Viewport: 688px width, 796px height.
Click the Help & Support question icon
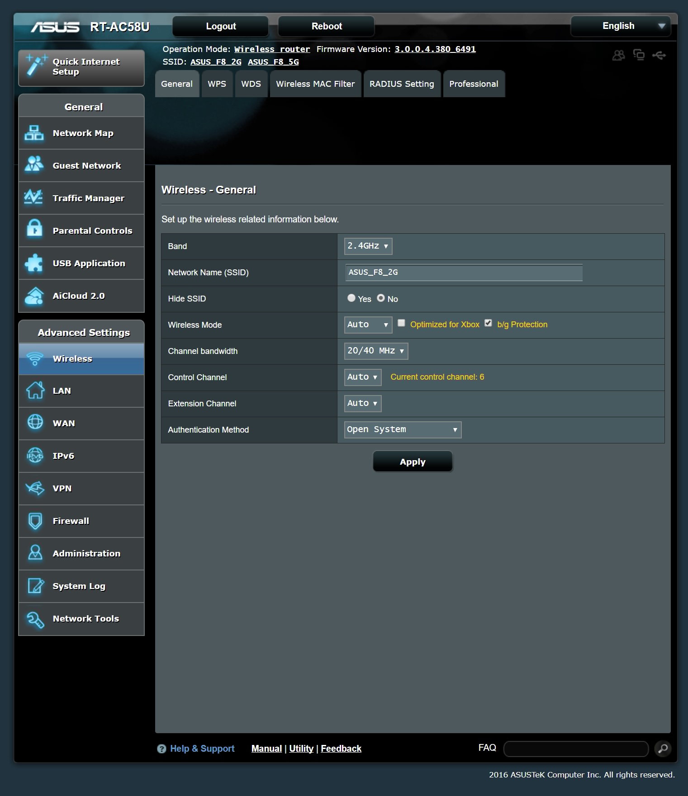point(161,749)
